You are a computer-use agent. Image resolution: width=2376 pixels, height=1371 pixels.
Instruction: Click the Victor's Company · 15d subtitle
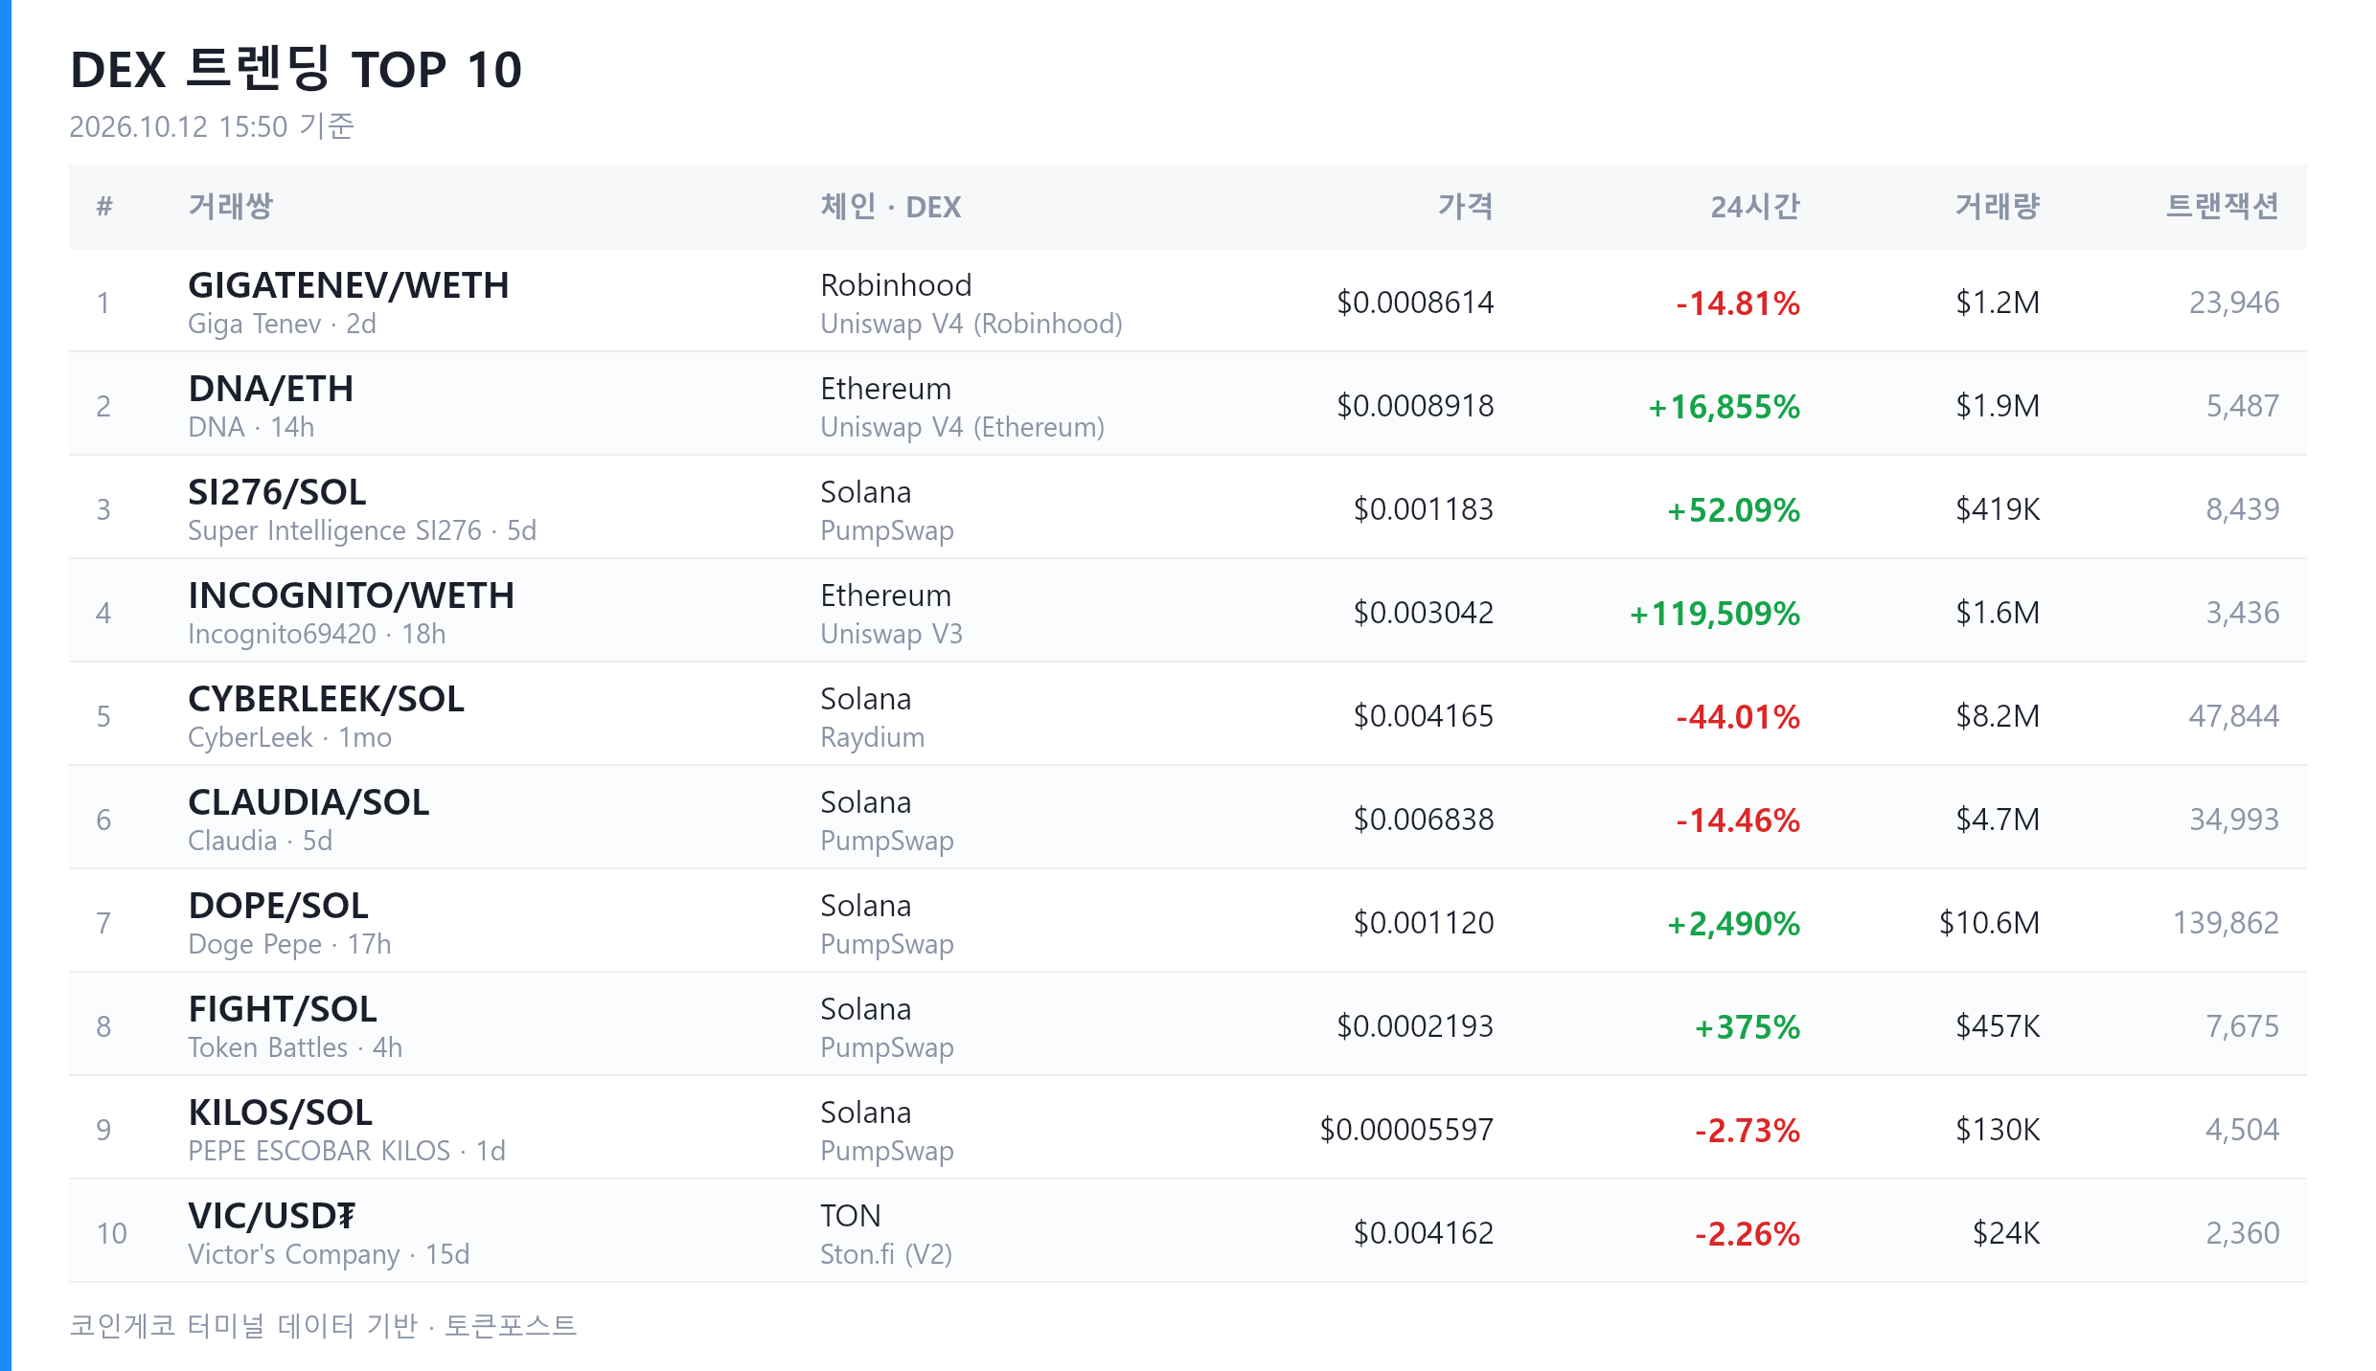click(x=329, y=1254)
